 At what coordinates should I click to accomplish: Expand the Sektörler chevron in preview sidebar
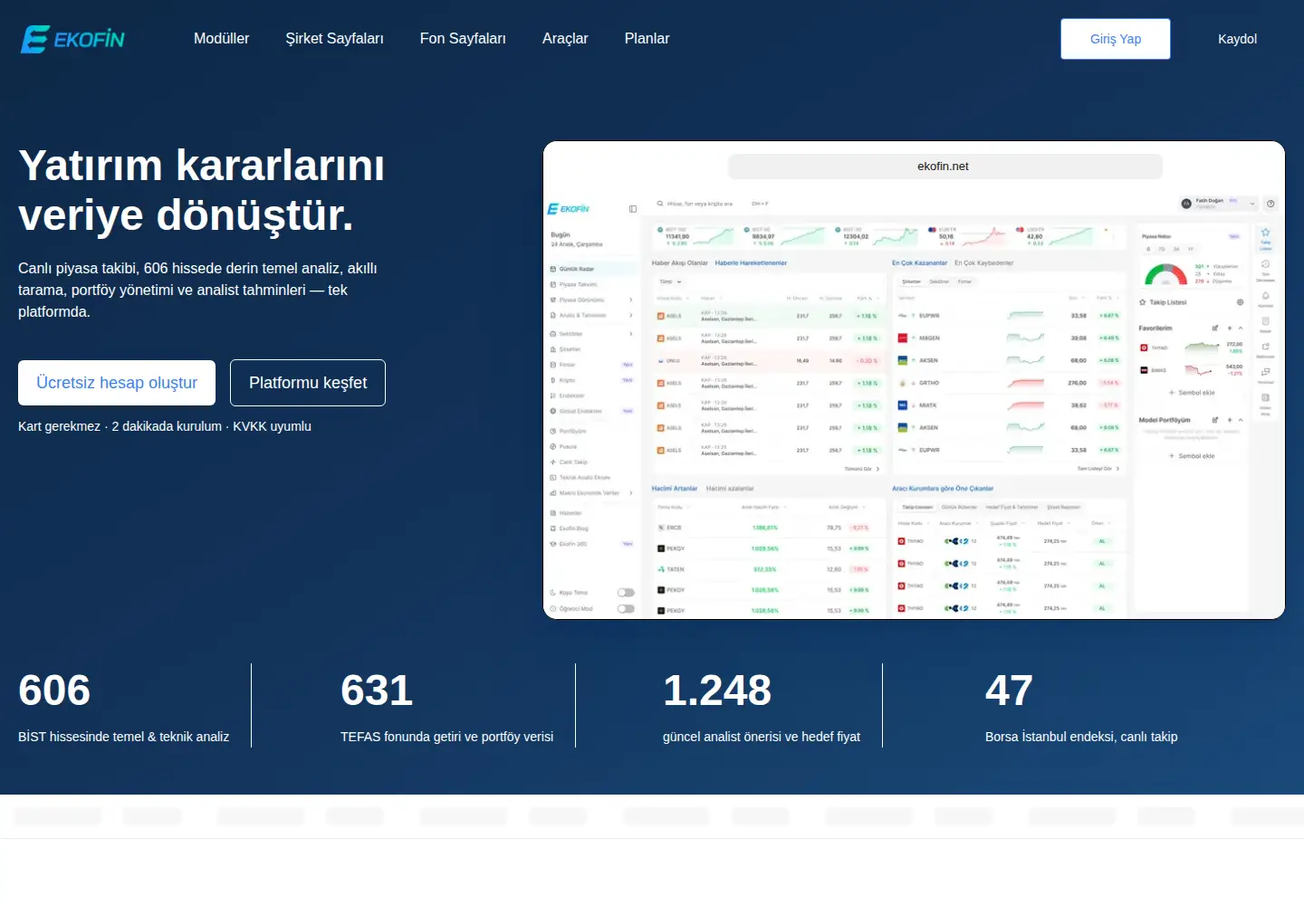point(631,334)
